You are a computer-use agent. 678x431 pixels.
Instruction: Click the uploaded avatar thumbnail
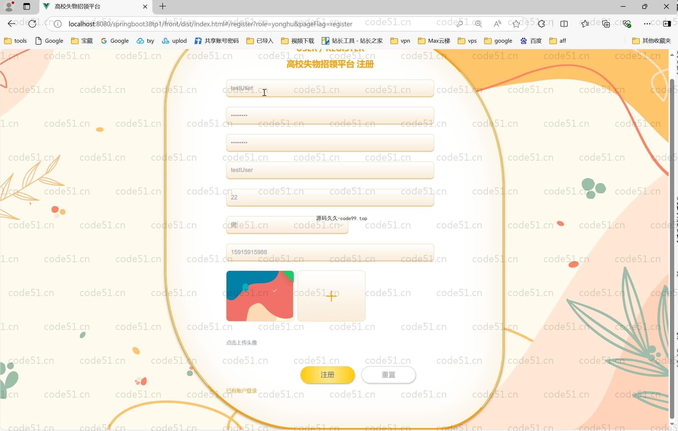260,296
